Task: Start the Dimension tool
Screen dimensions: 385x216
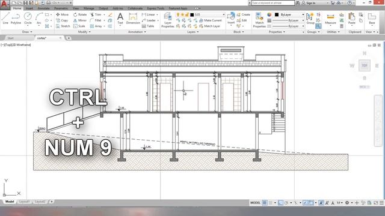Action: [x=133, y=19]
